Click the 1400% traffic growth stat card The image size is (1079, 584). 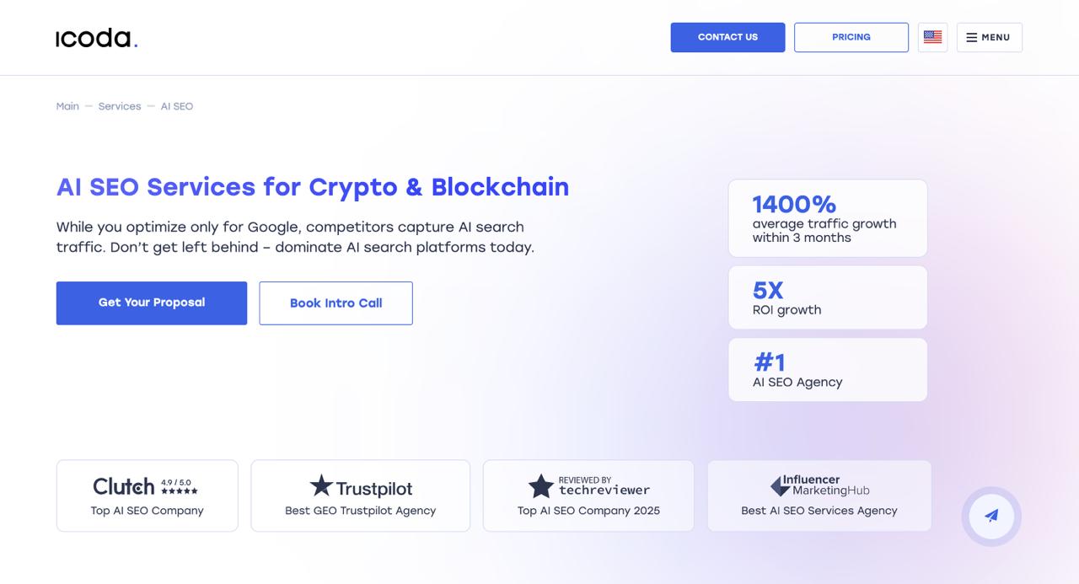click(x=827, y=217)
